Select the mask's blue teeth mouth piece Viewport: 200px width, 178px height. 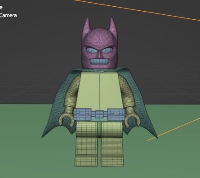pyautogui.click(x=99, y=61)
